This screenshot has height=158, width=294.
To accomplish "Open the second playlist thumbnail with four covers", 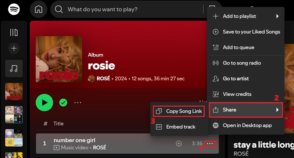I will [14, 115].
